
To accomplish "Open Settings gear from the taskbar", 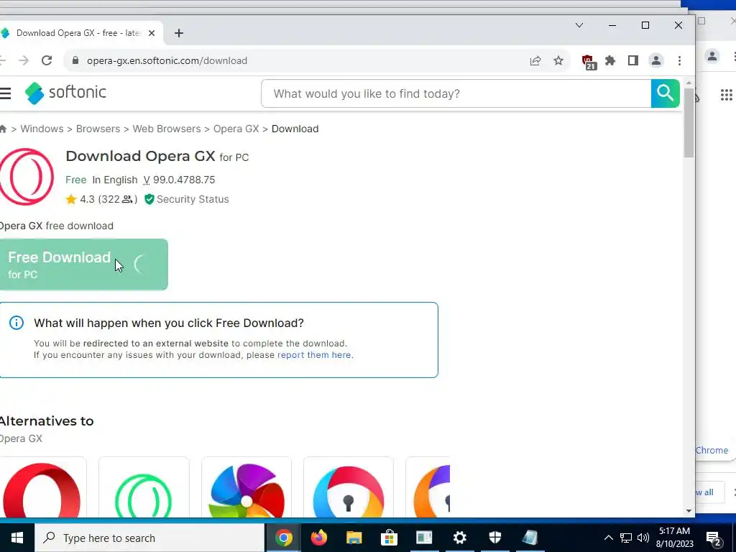I will (459, 538).
